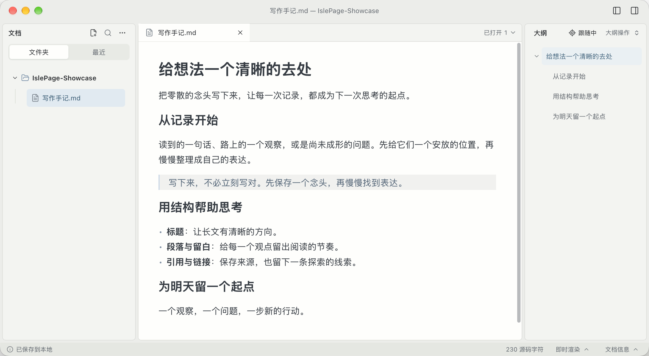Jump to 从记录开始 in the outline
The image size is (649, 356).
[569, 76]
